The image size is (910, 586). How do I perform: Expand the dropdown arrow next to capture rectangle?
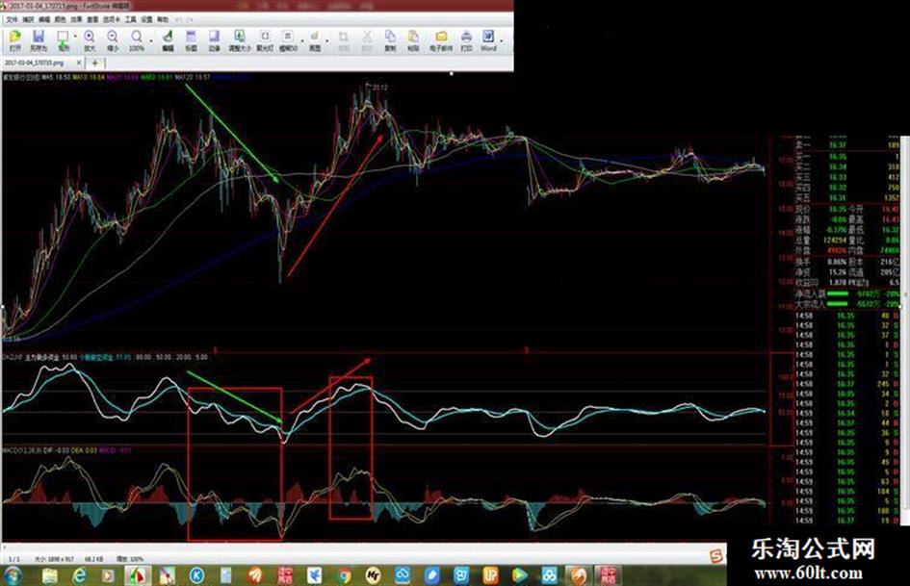point(75,37)
